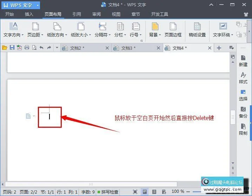
Task: Open the 纸张大小 paper size icon
Action: point(81,26)
